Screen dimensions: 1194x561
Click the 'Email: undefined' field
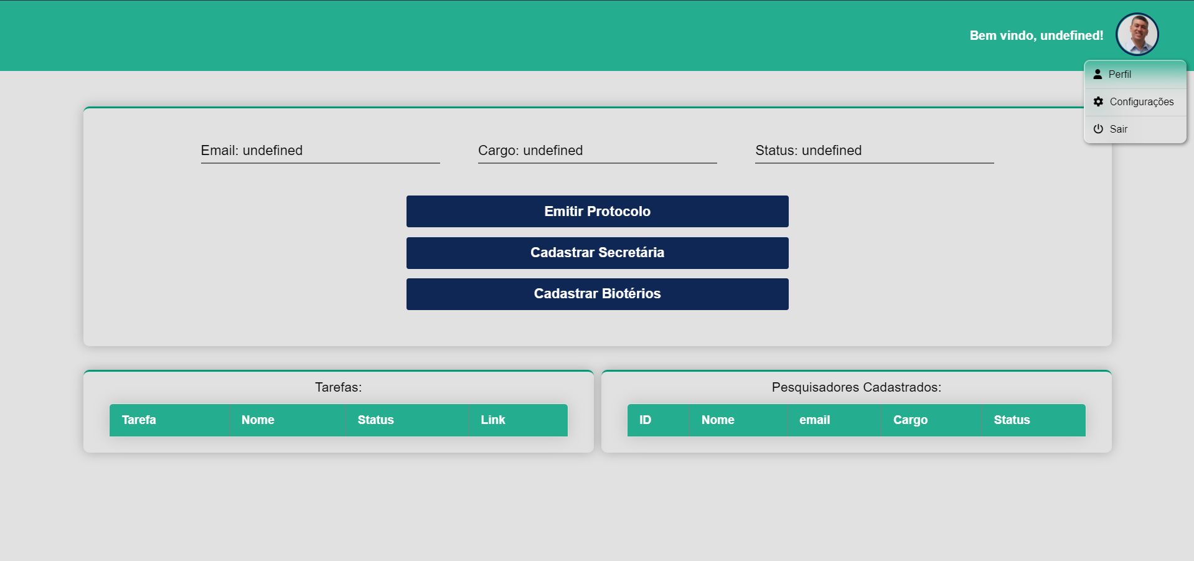click(320, 151)
